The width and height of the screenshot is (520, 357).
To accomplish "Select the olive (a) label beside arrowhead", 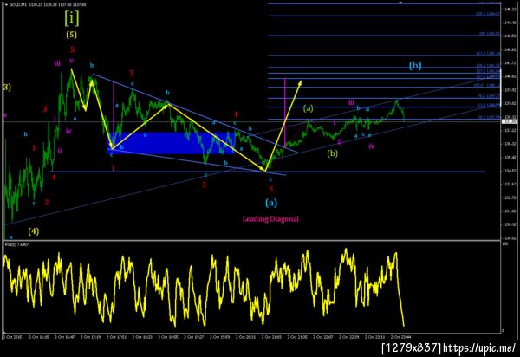I will pos(308,108).
